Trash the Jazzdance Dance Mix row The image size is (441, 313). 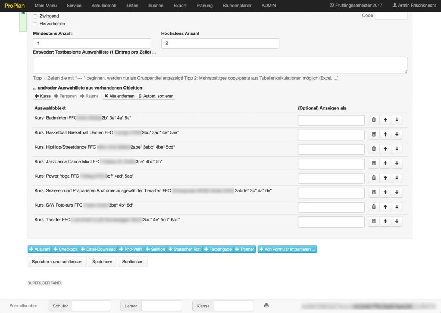click(x=374, y=164)
